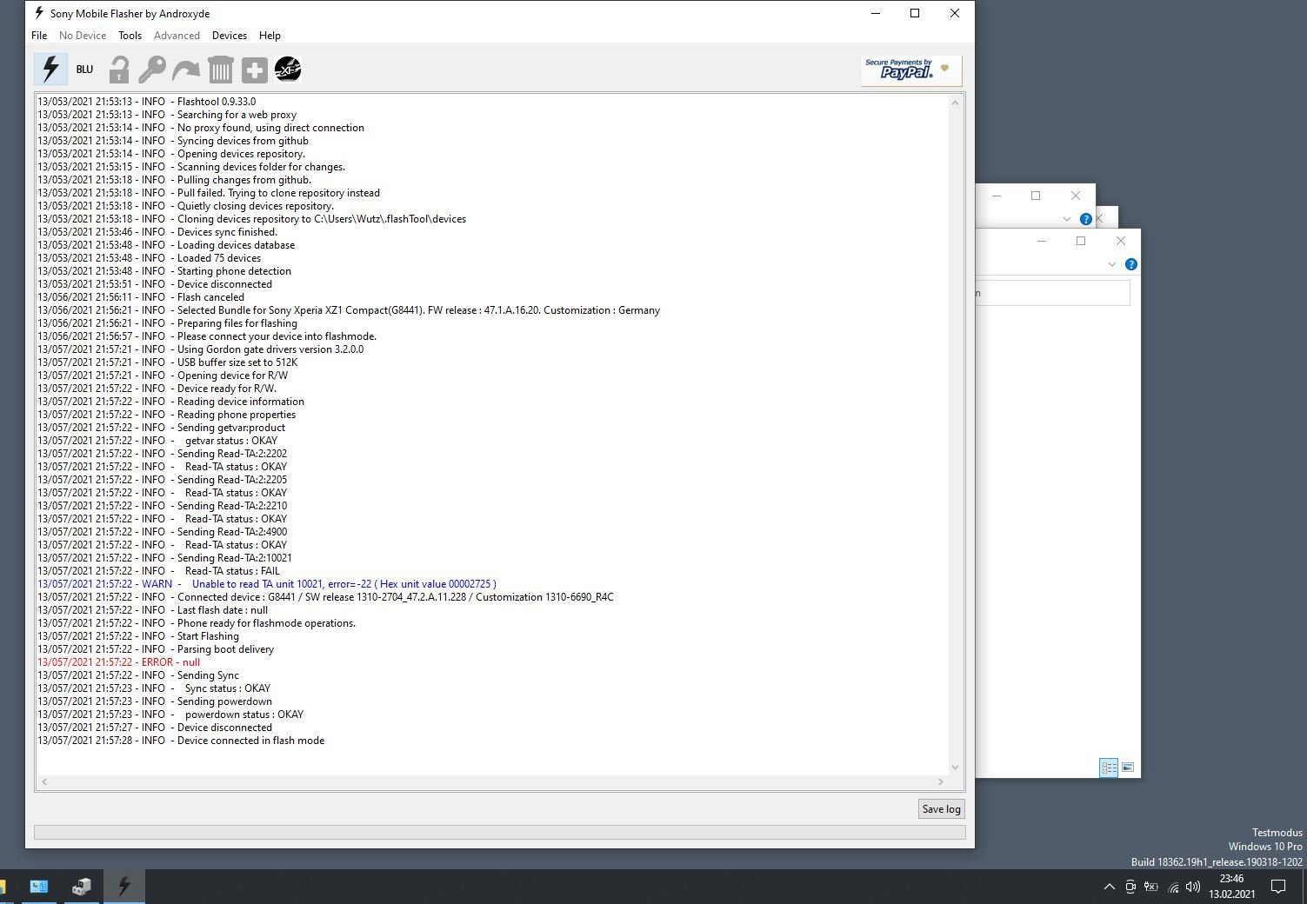The image size is (1307, 904).
Task: Select the red 'ERROR - null' log line
Action: click(118, 662)
